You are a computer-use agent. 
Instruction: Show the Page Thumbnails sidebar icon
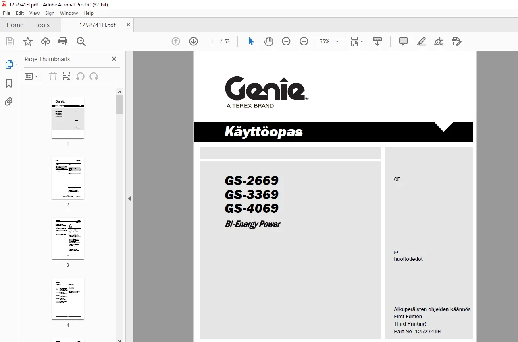[9, 64]
